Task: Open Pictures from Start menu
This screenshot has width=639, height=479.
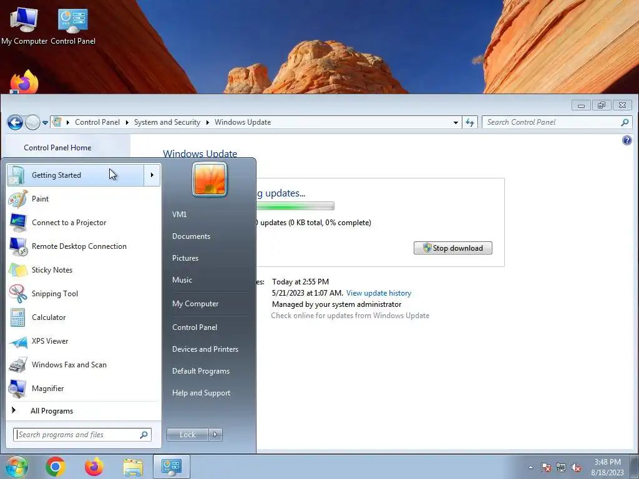Action: 185,258
